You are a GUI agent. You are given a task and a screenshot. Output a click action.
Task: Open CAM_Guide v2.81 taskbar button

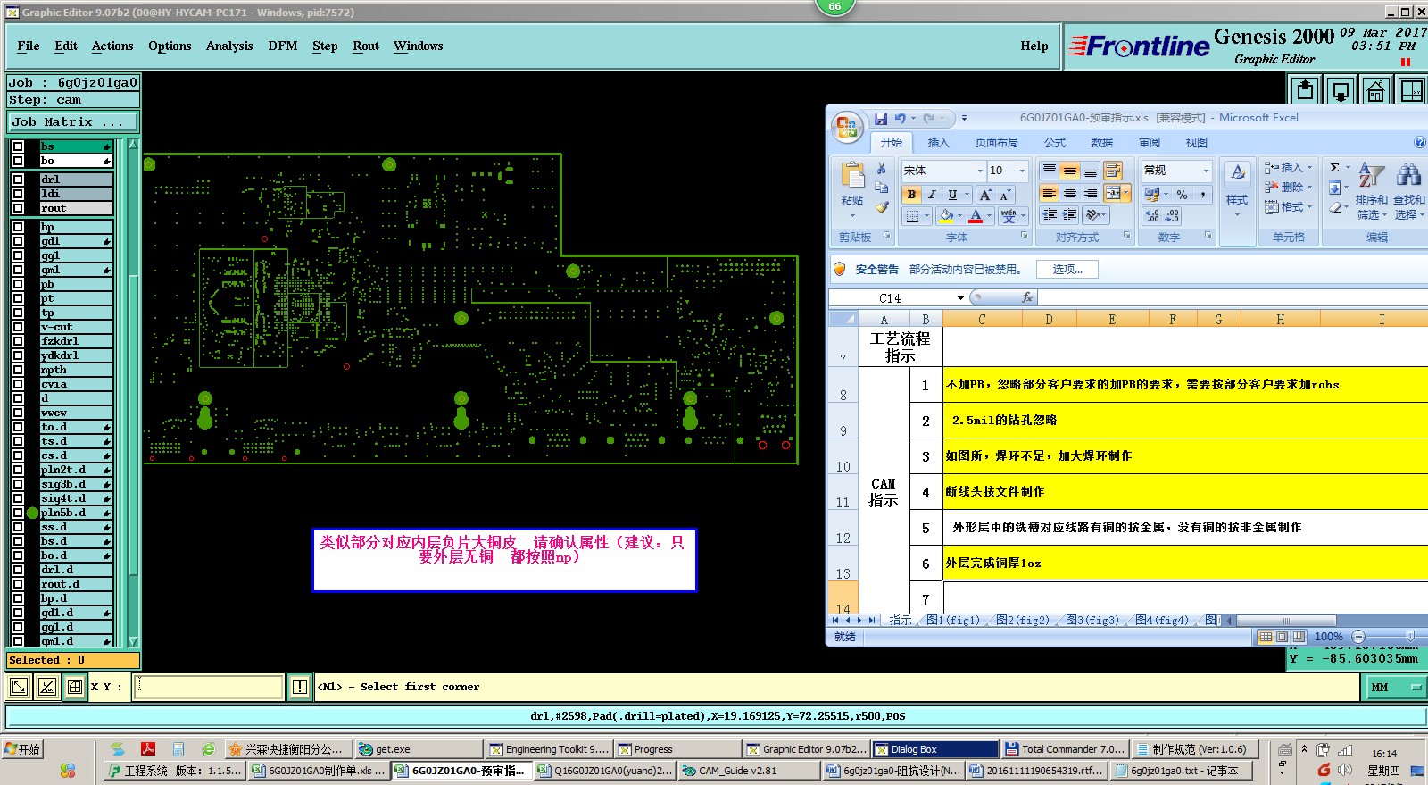[x=748, y=771]
